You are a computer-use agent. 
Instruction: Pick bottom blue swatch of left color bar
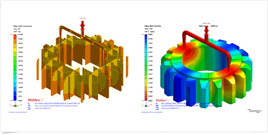click(15, 98)
